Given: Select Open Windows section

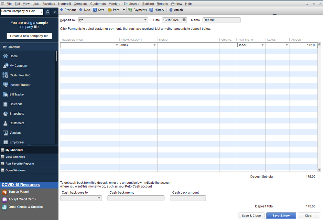Looking at the screenshot, I should 29,170.
